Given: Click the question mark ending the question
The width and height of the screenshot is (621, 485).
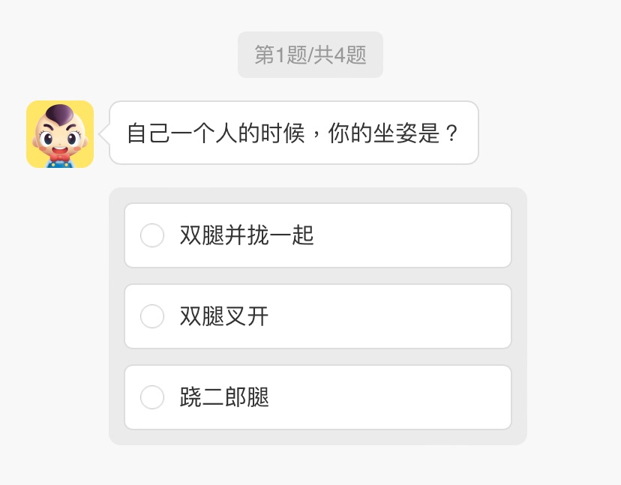Looking at the screenshot, I should (451, 133).
